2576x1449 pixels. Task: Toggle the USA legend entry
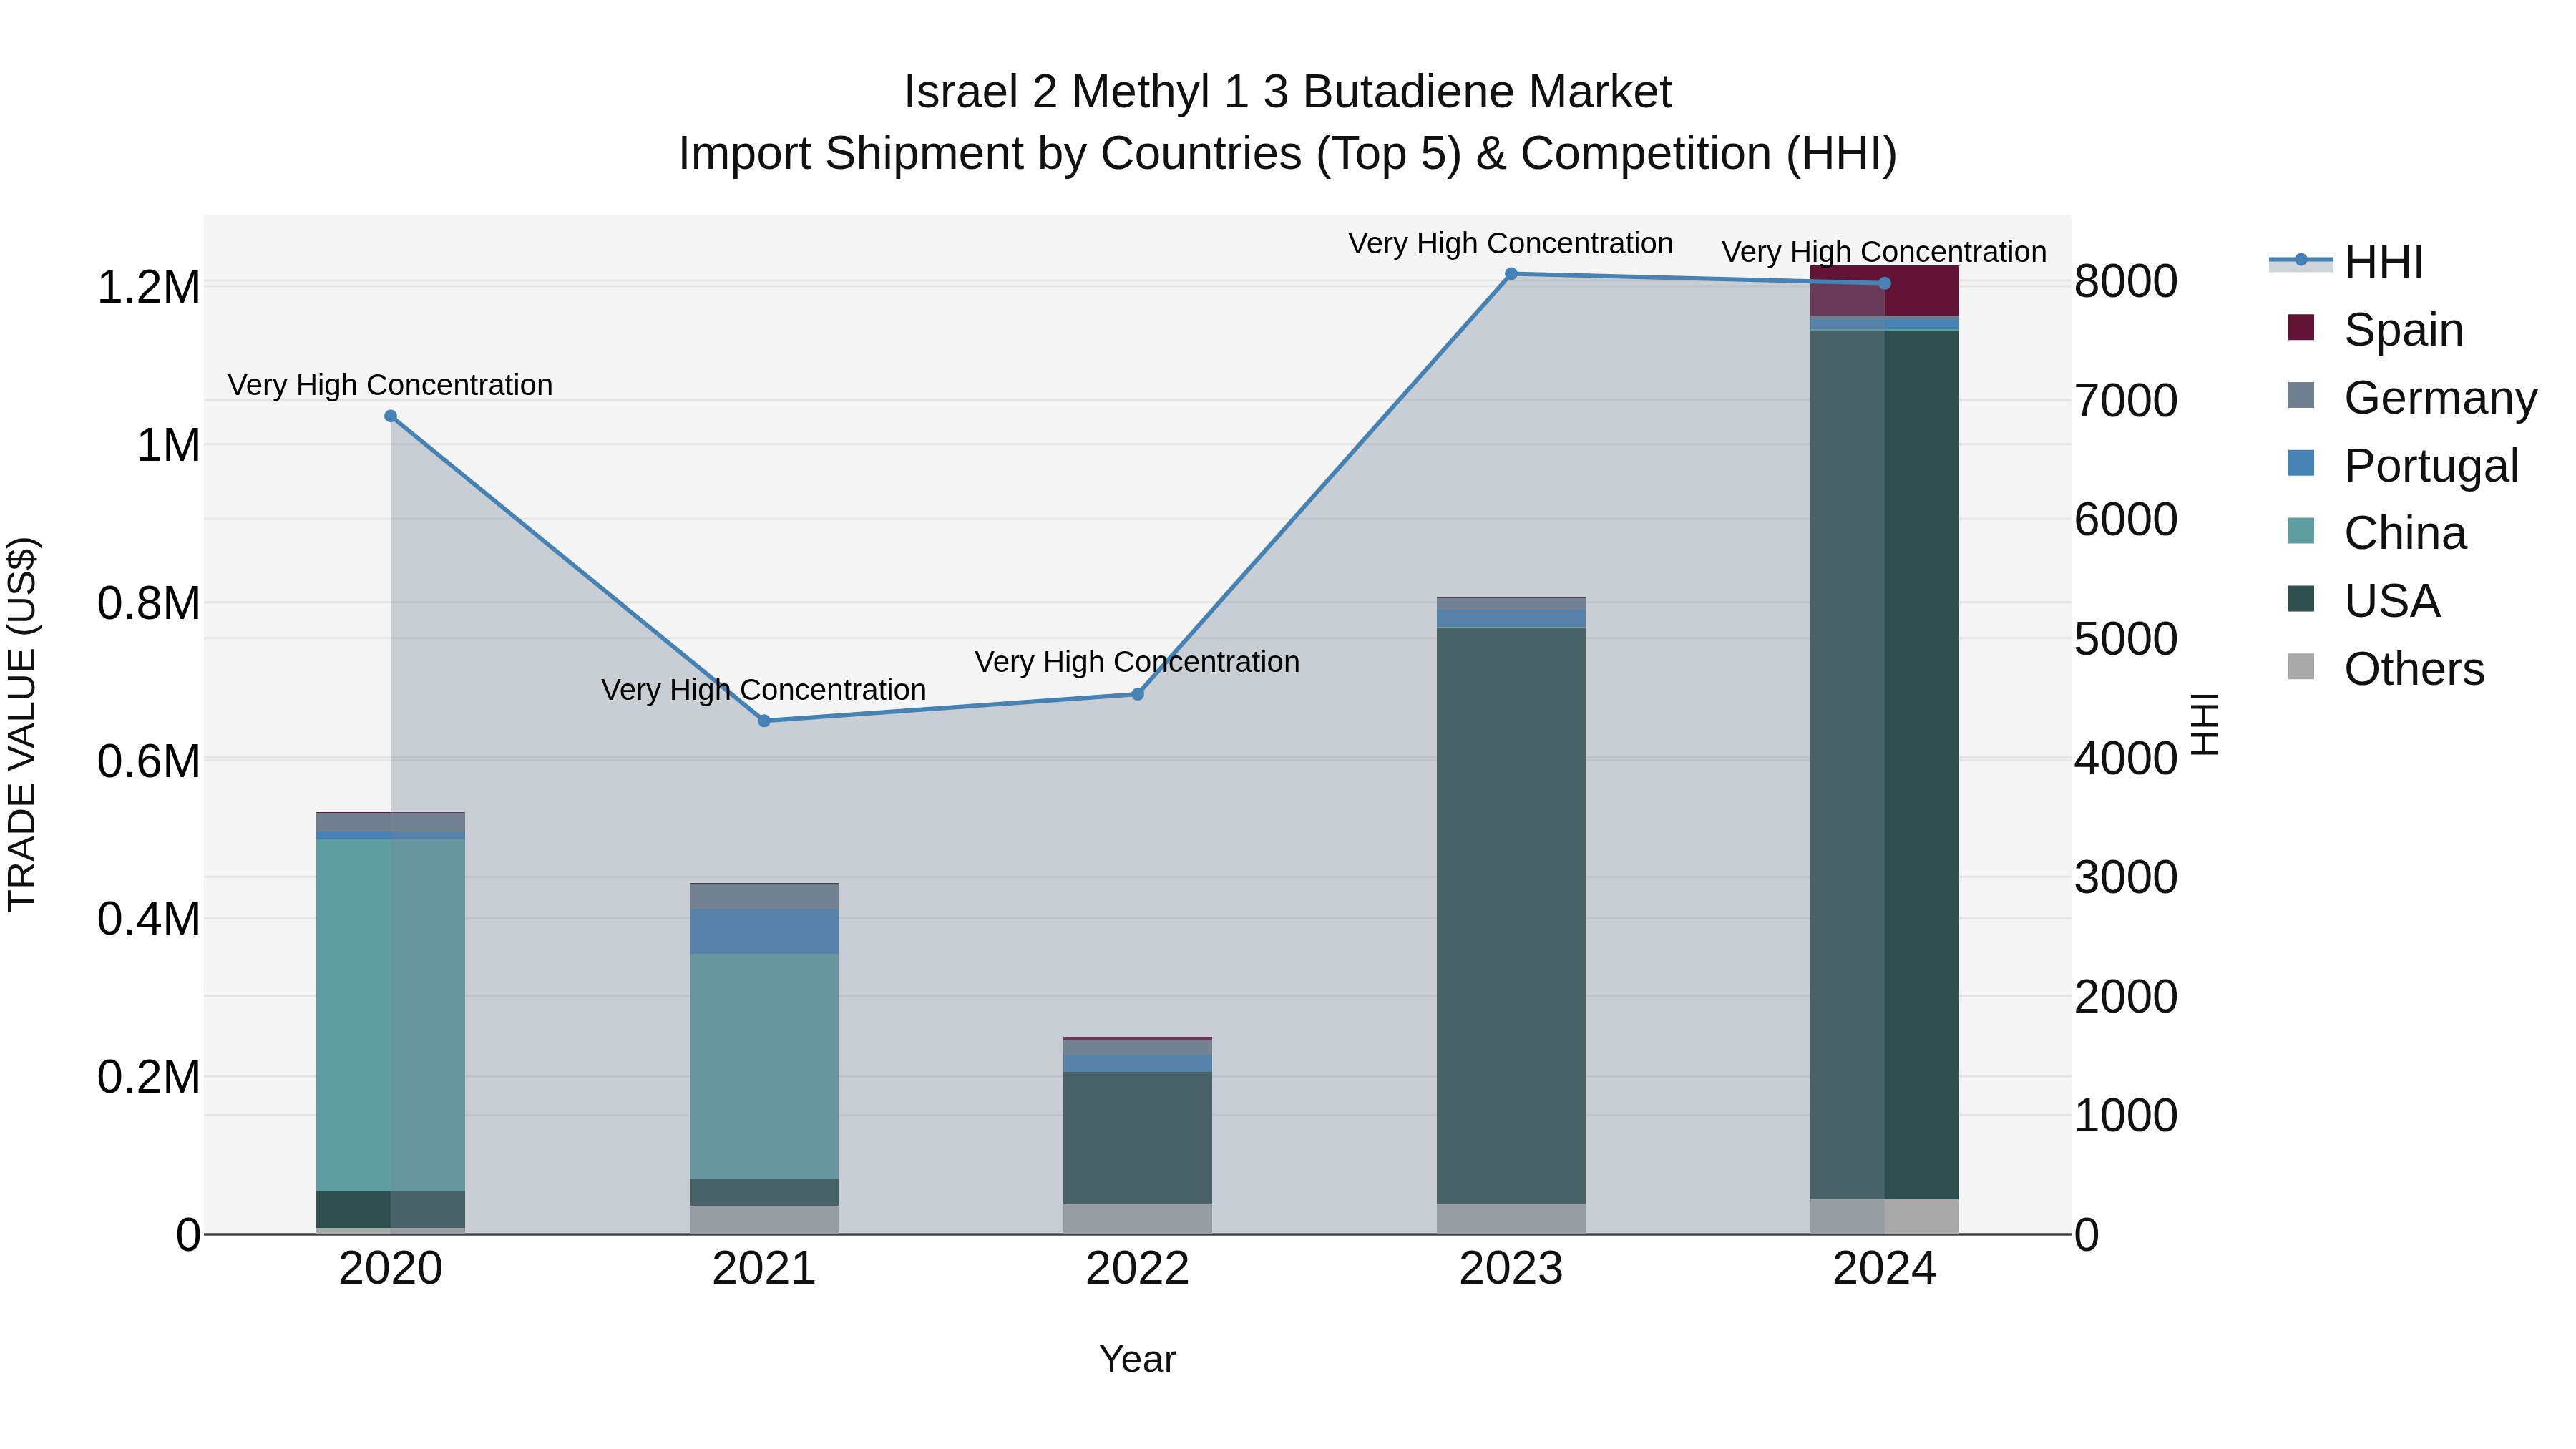(2364, 601)
